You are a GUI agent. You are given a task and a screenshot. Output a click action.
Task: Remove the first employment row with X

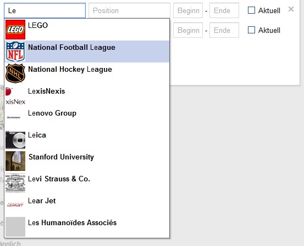(x=291, y=9)
